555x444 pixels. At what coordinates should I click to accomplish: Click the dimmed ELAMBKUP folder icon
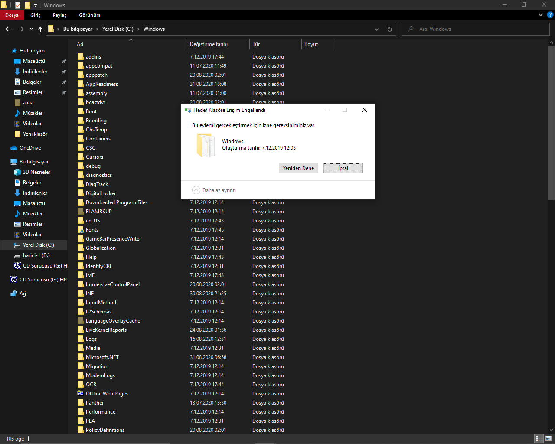81,212
